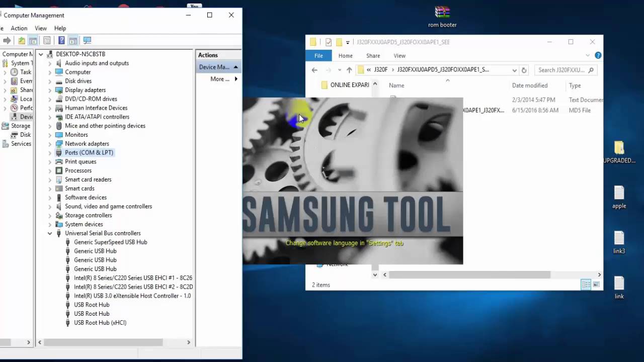Image resolution: width=644 pixels, height=362 pixels.
Task: Open Action menu in Computer Management
Action: (x=19, y=28)
